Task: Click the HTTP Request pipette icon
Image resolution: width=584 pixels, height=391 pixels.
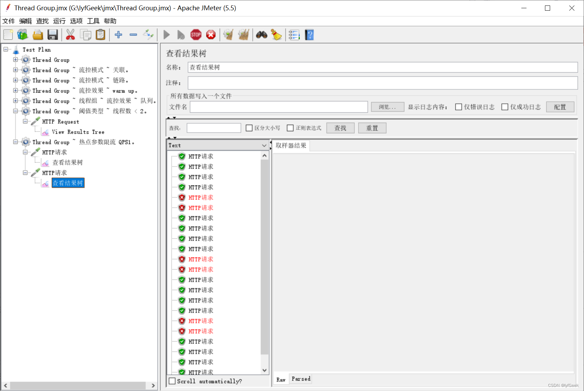Action: coord(36,122)
